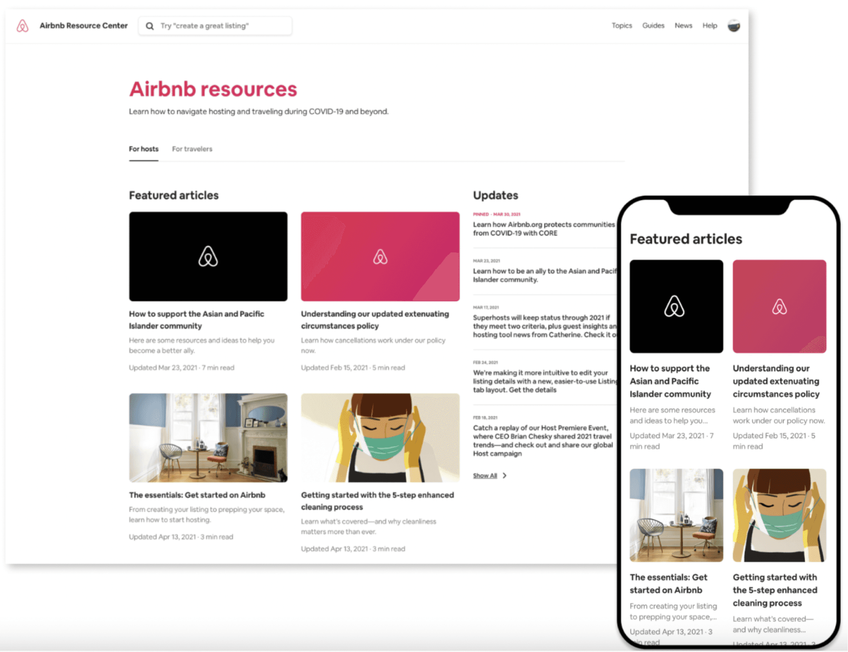This screenshot has width=848, height=652.
Task: Tap the living room thumbnail in the phone mockup
Action: pyautogui.click(x=676, y=515)
